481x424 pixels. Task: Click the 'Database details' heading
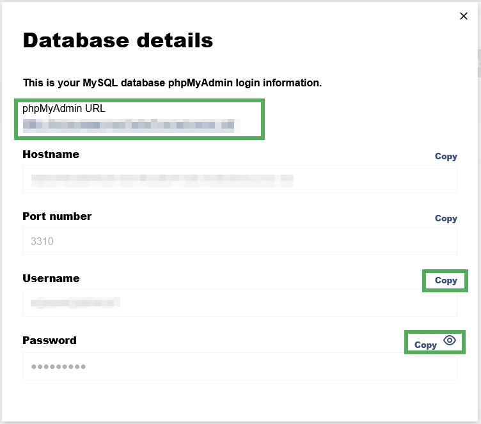[x=118, y=40]
